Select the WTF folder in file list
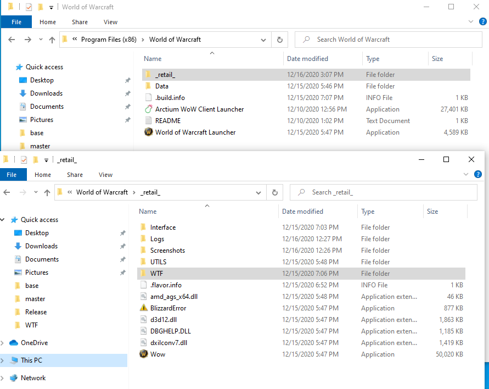 [301, 274]
